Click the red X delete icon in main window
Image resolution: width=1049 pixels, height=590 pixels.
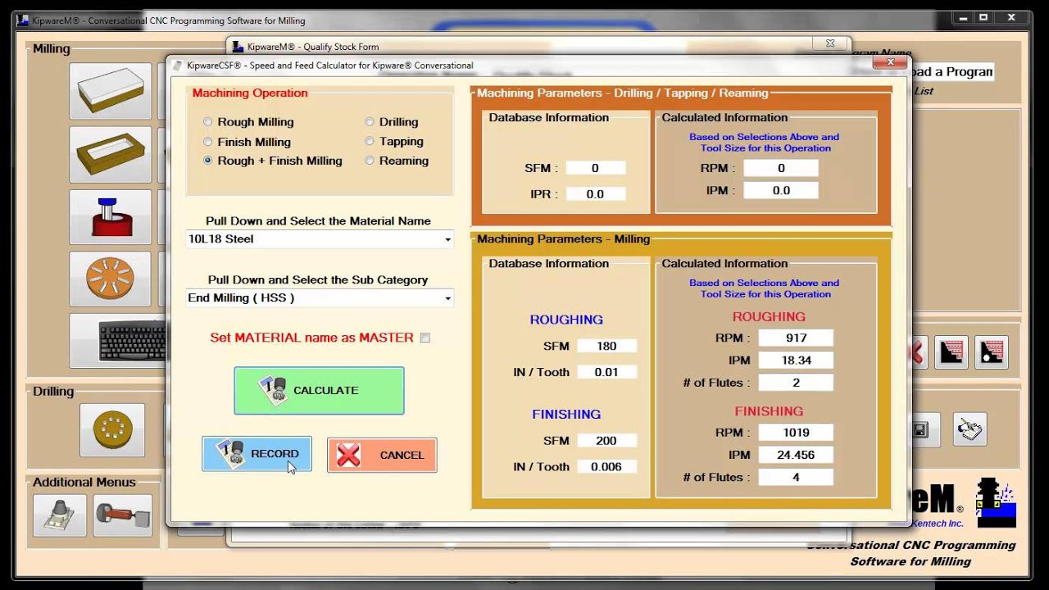point(917,352)
